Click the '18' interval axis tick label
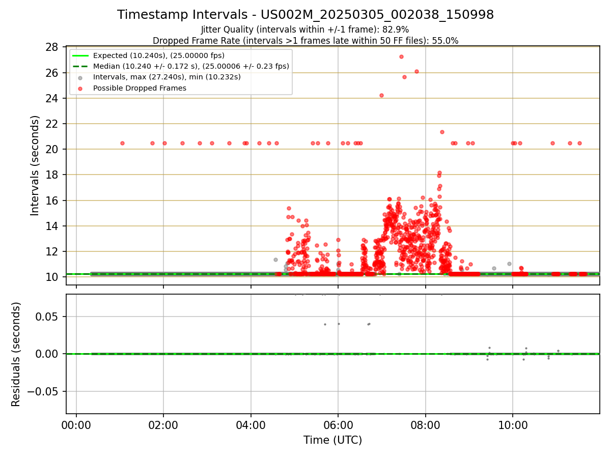This screenshot has height=458, width=611. (x=51, y=175)
